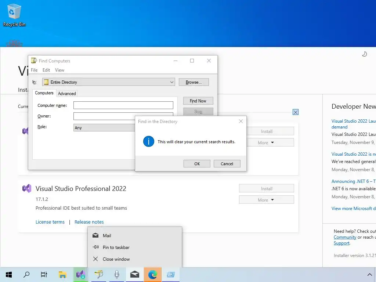
Task: Dismiss the Installer banner with blue X icon
Action: tap(296, 112)
